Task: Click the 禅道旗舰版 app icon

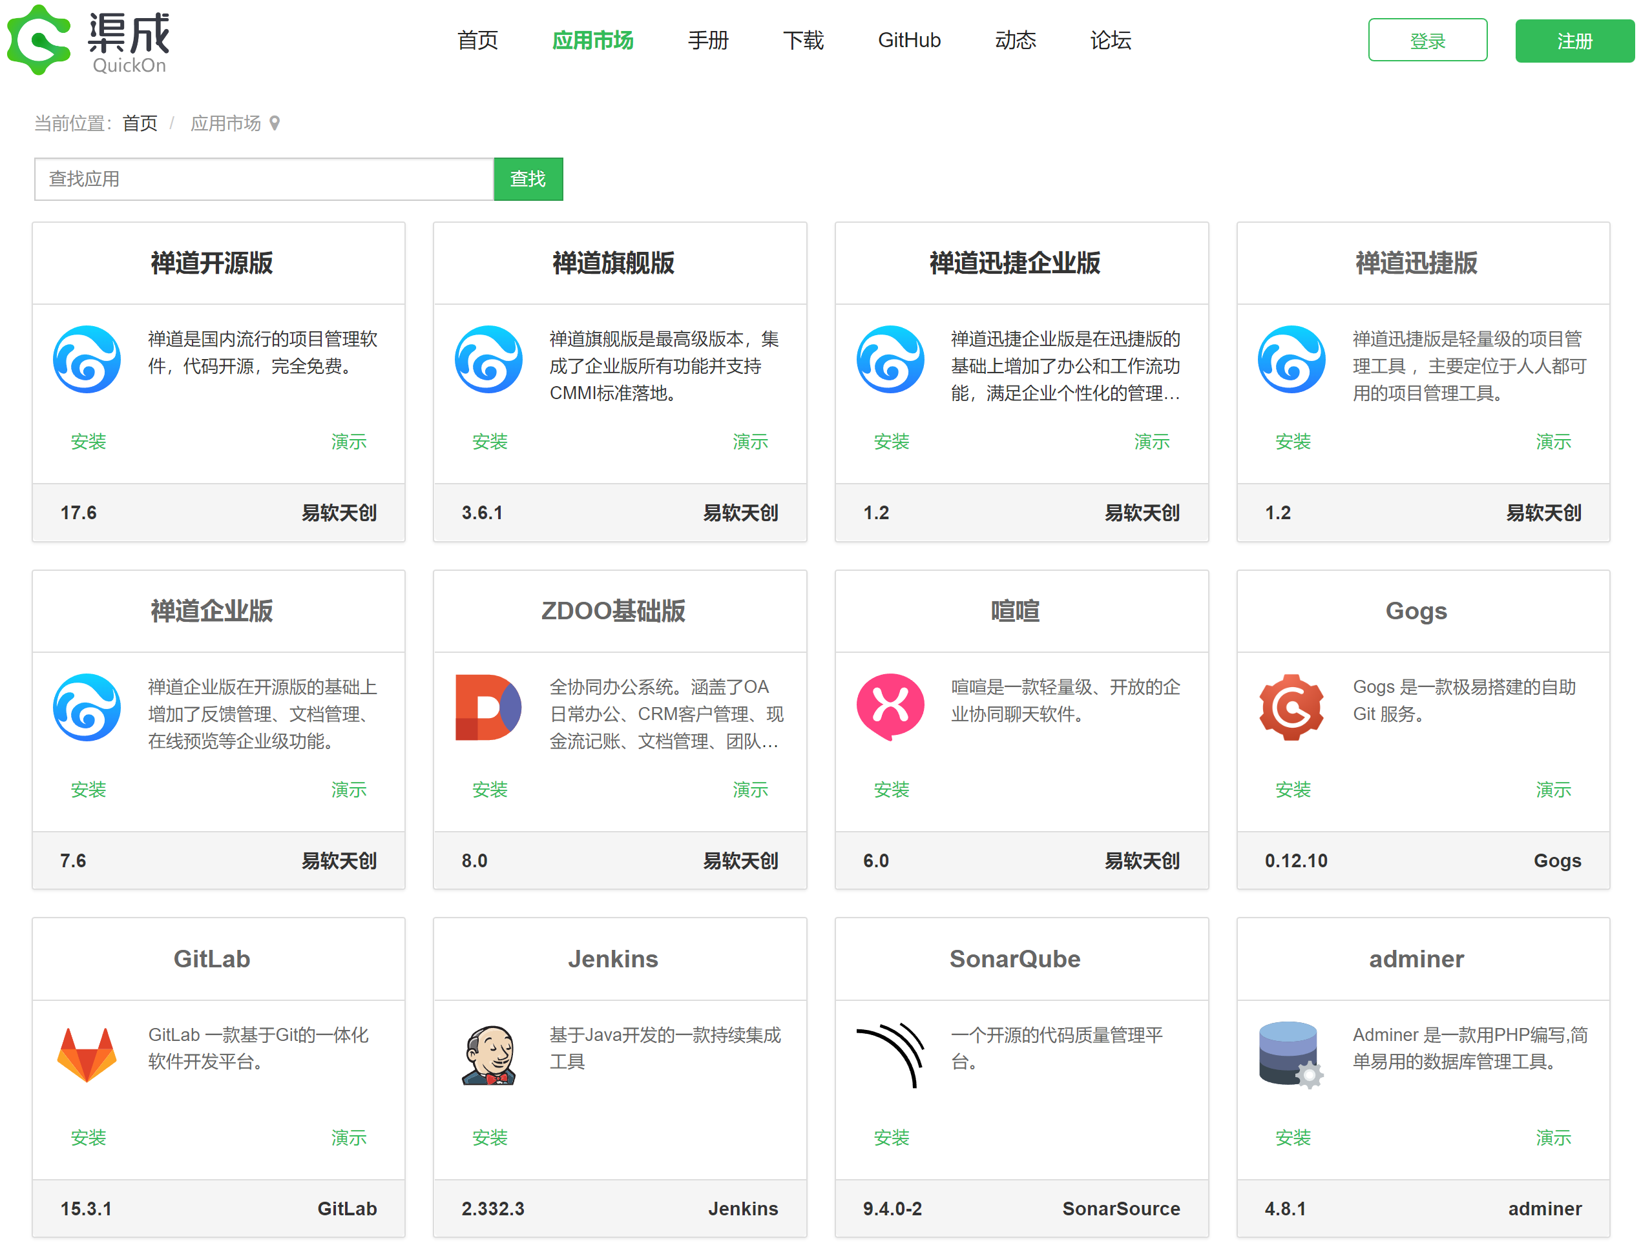Action: click(488, 359)
